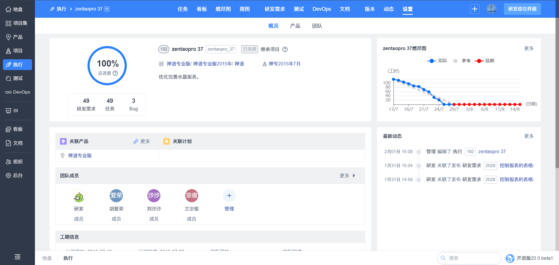This screenshot has width=559, height=265.
Task: Open the 禅道专业版 product link
Action: (x=80, y=155)
